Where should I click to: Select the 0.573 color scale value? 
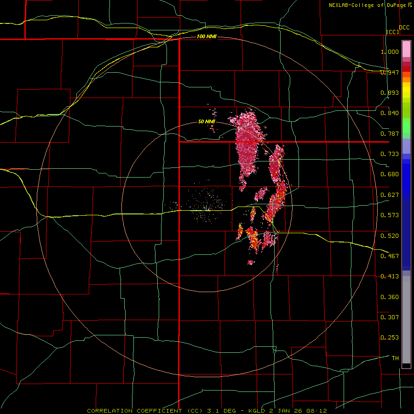coord(390,215)
